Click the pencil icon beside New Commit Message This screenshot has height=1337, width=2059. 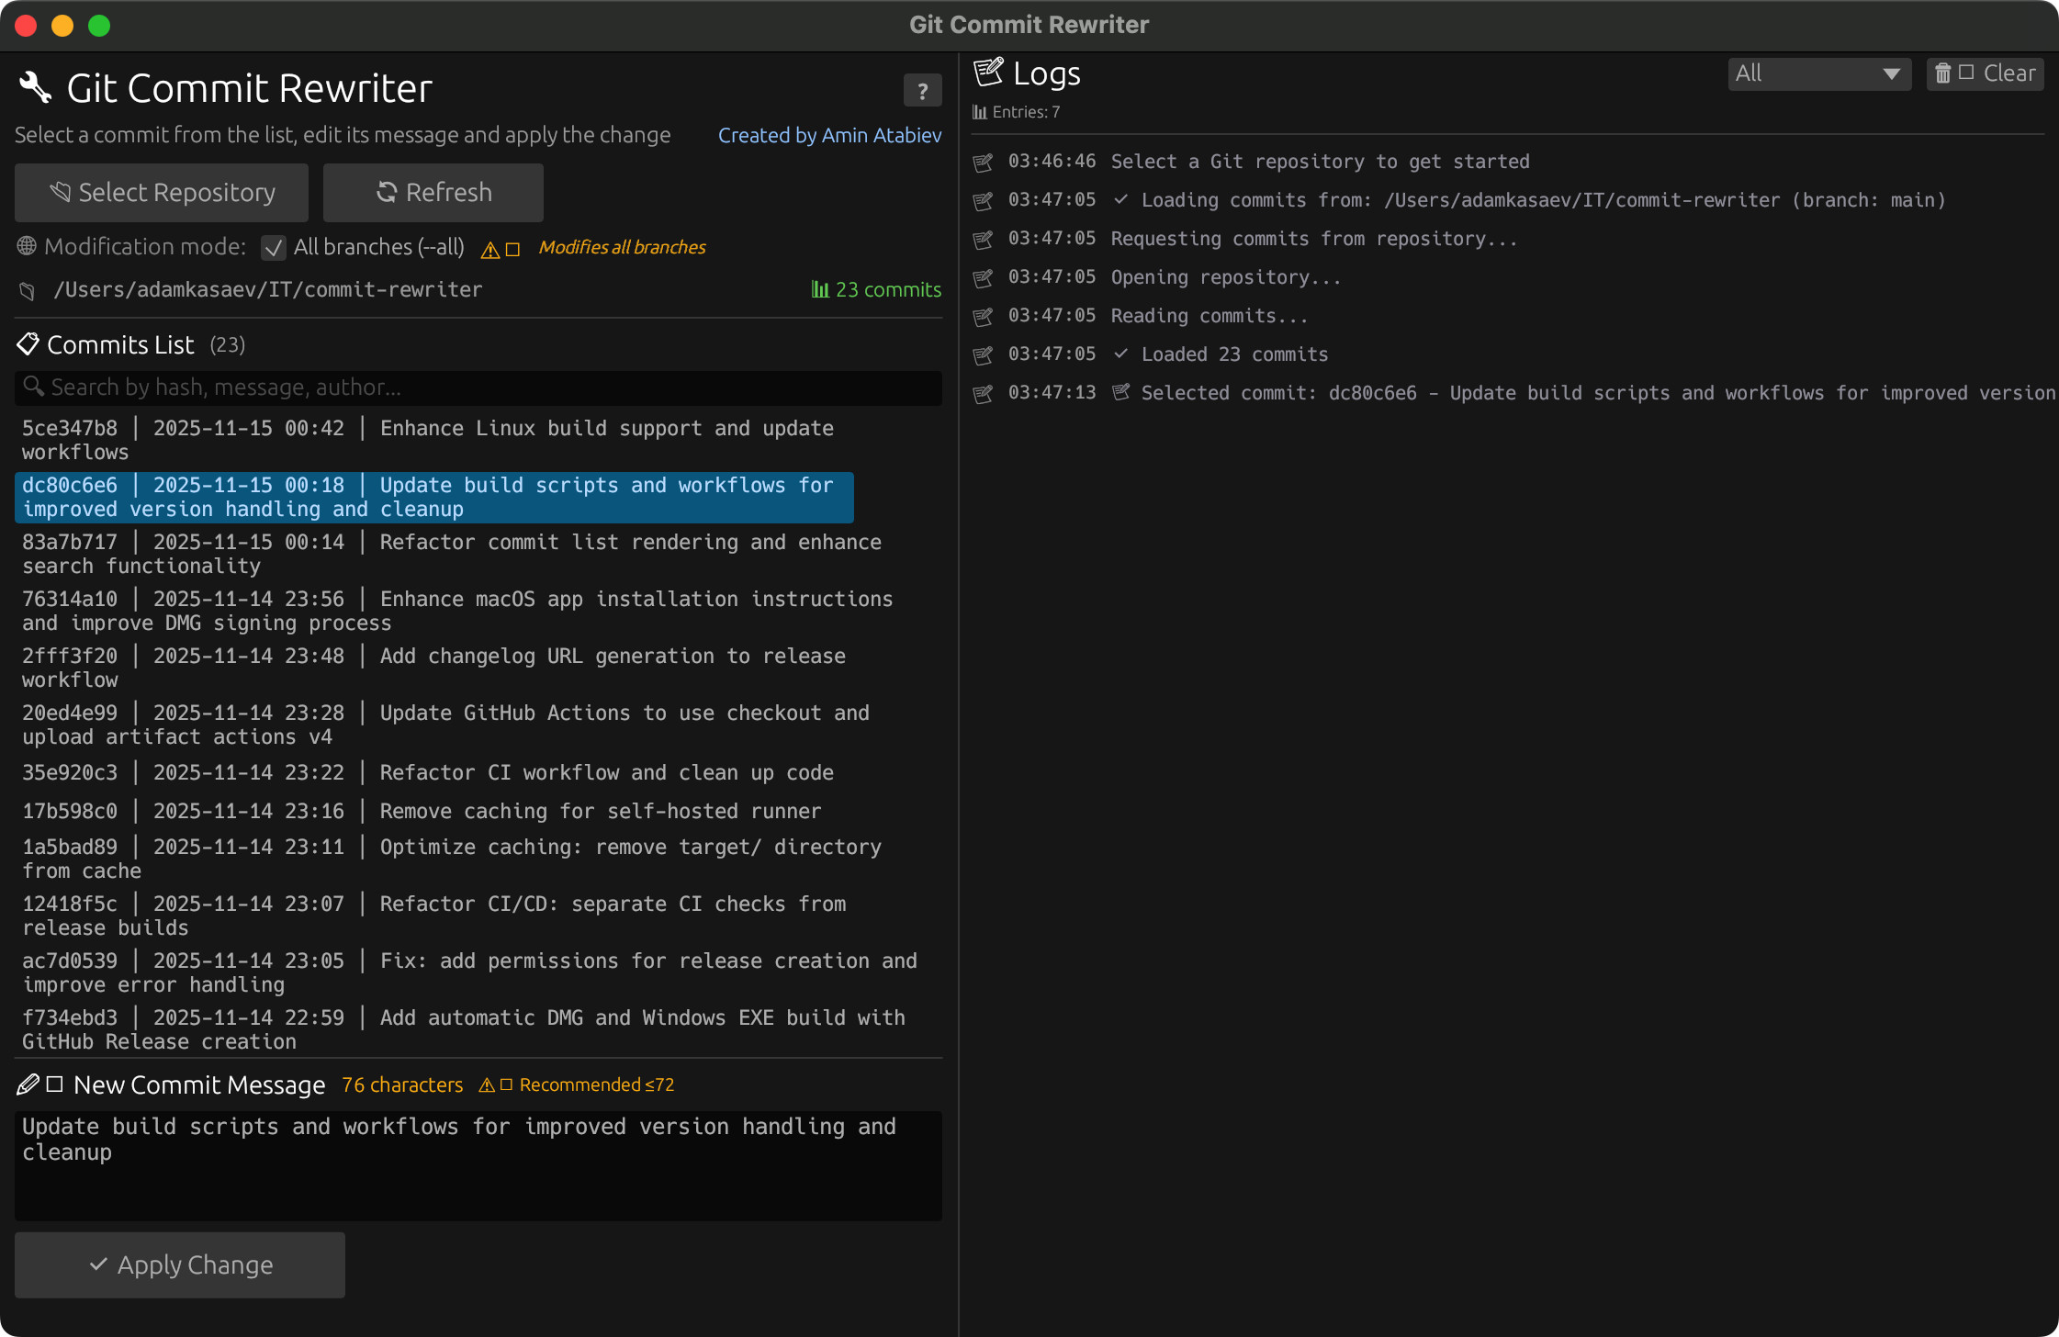tap(28, 1084)
